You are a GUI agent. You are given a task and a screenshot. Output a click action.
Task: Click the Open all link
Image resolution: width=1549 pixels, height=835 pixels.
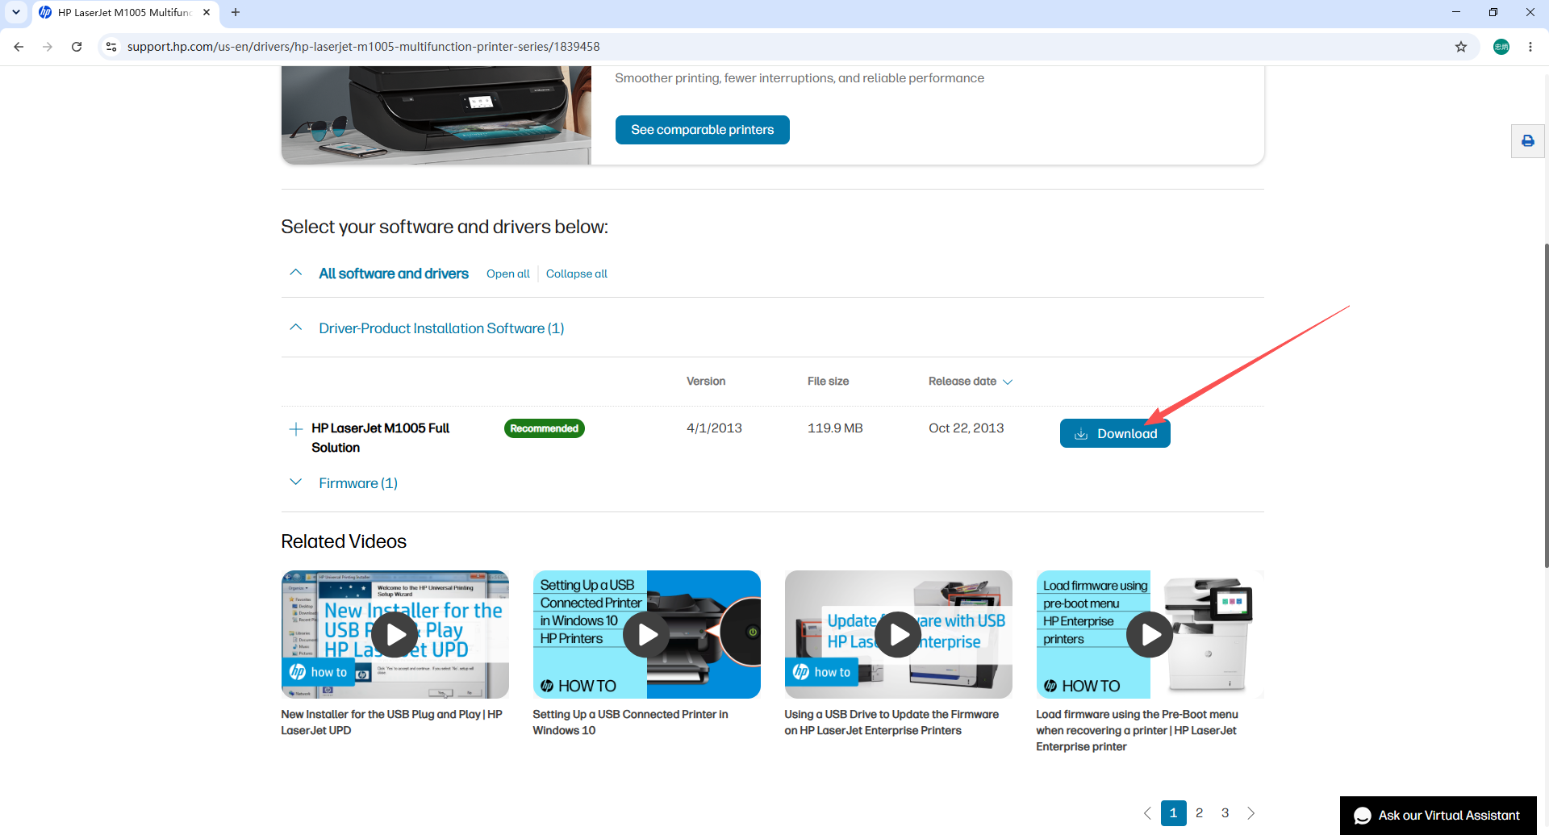point(508,273)
